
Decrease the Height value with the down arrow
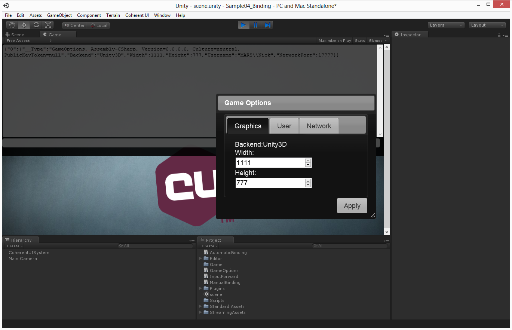(x=308, y=185)
